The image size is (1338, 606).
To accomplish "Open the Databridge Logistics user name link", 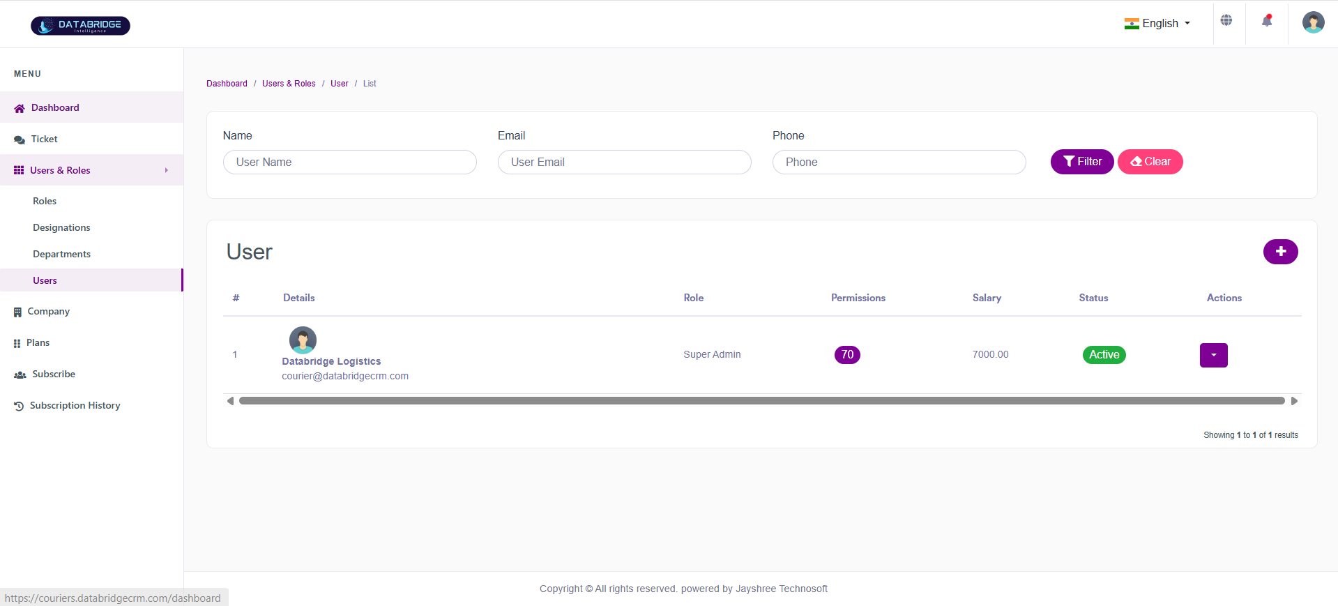I will pyautogui.click(x=331, y=361).
